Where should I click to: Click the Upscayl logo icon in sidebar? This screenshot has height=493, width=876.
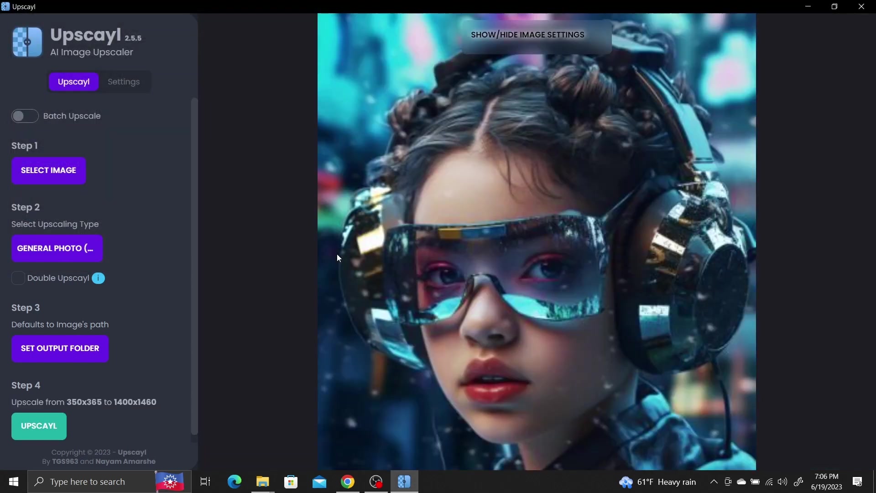(26, 42)
